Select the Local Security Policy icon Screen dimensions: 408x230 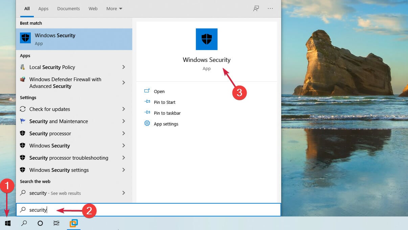[x=23, y=67]
